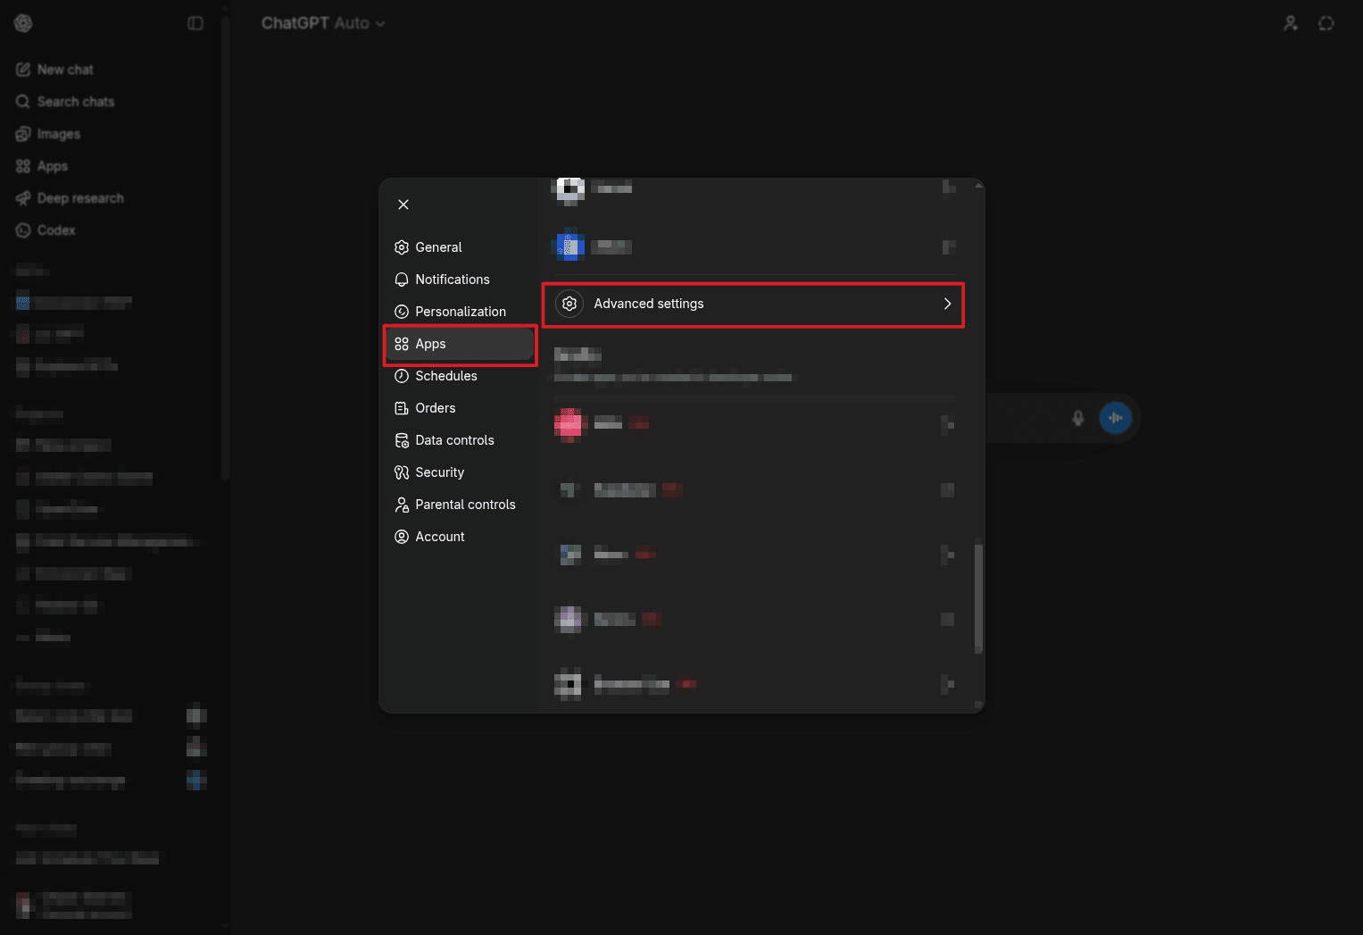Expand Advanced settings with its chevron
Screen dimensions: 1363x935
[947, 304]
